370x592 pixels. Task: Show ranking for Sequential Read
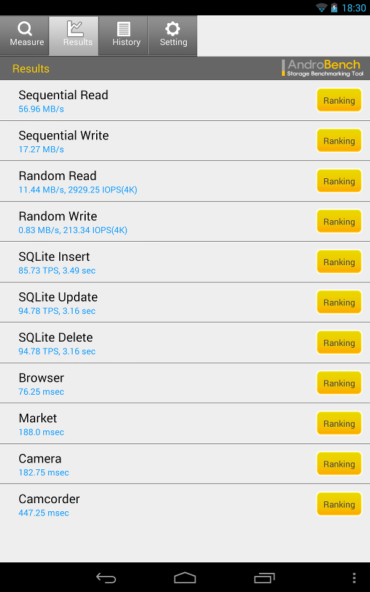(x=339, y=101)
